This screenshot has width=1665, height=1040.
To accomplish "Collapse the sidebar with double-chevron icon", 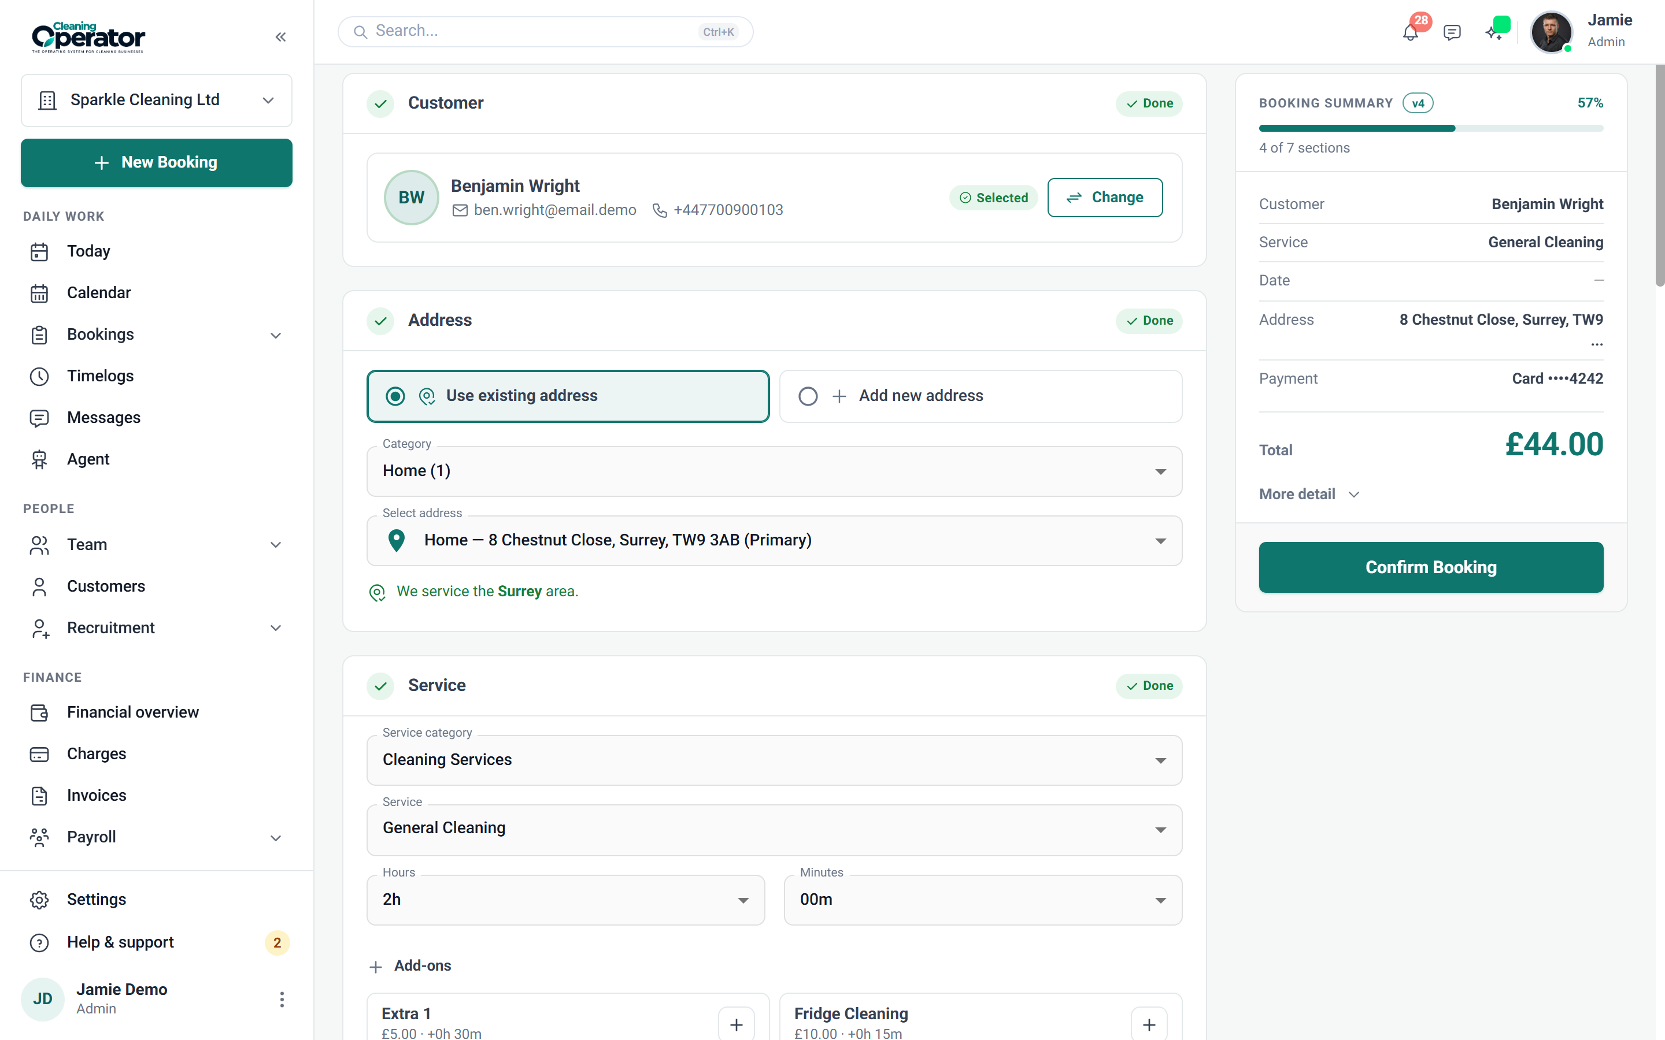I will [280, 37].
